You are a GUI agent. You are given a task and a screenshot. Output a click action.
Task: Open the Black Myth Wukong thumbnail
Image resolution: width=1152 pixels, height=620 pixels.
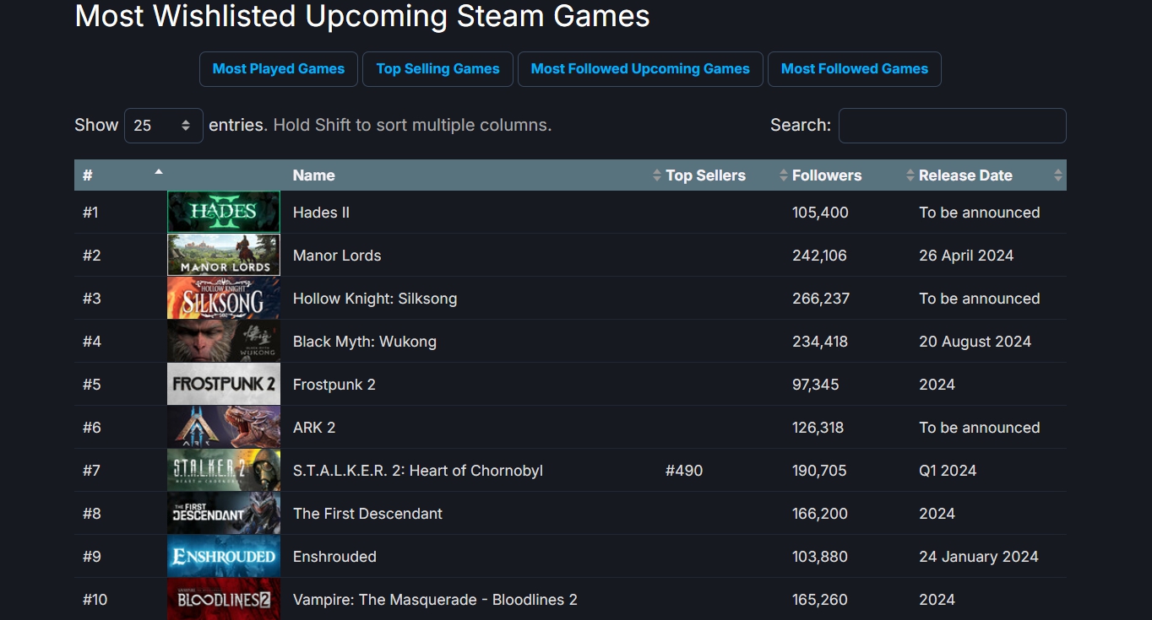[x=224, y=341]
